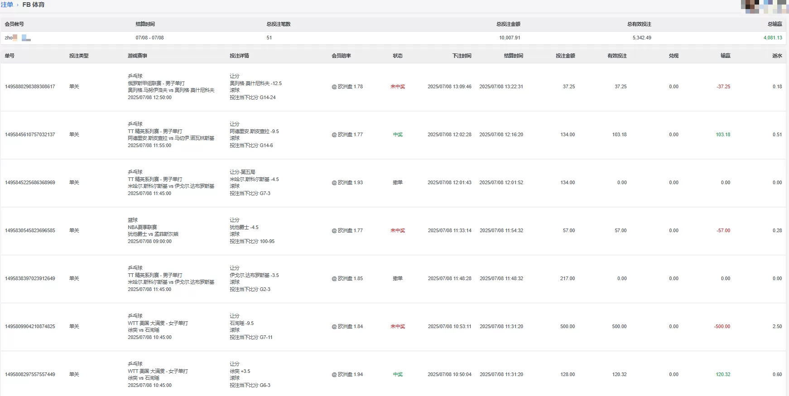The height and width of the screenshot is (396, 789).
Task: Select the FB 体育 breadcrumb label
Action: [34, 5]
